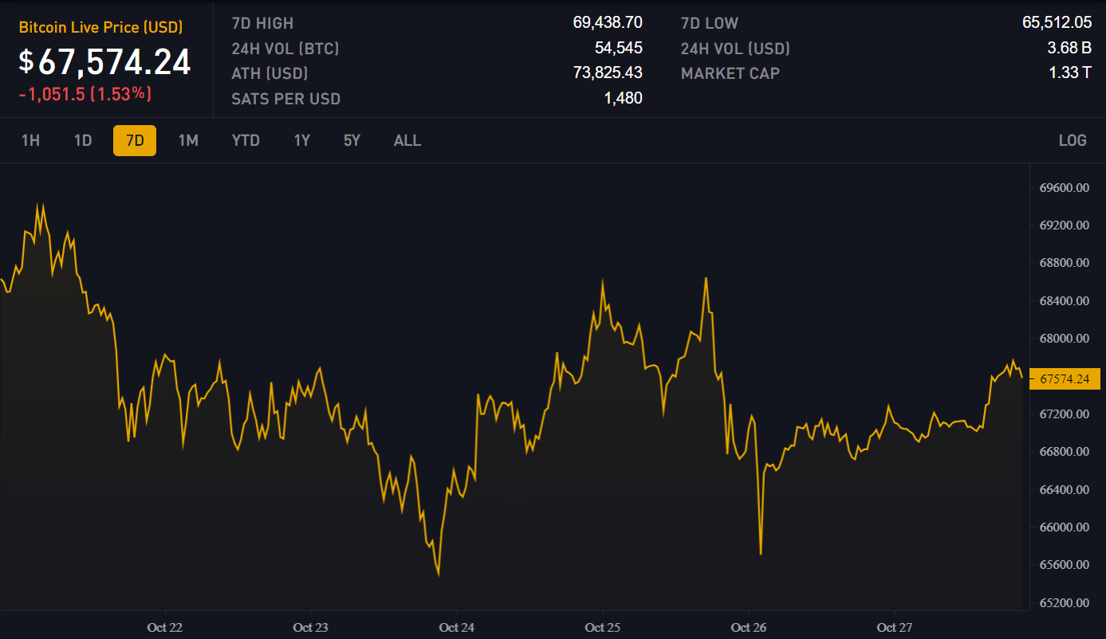The height and width of the screenshot is (639, 1106).
Task: Show the 1M price history
Action: 188,141
